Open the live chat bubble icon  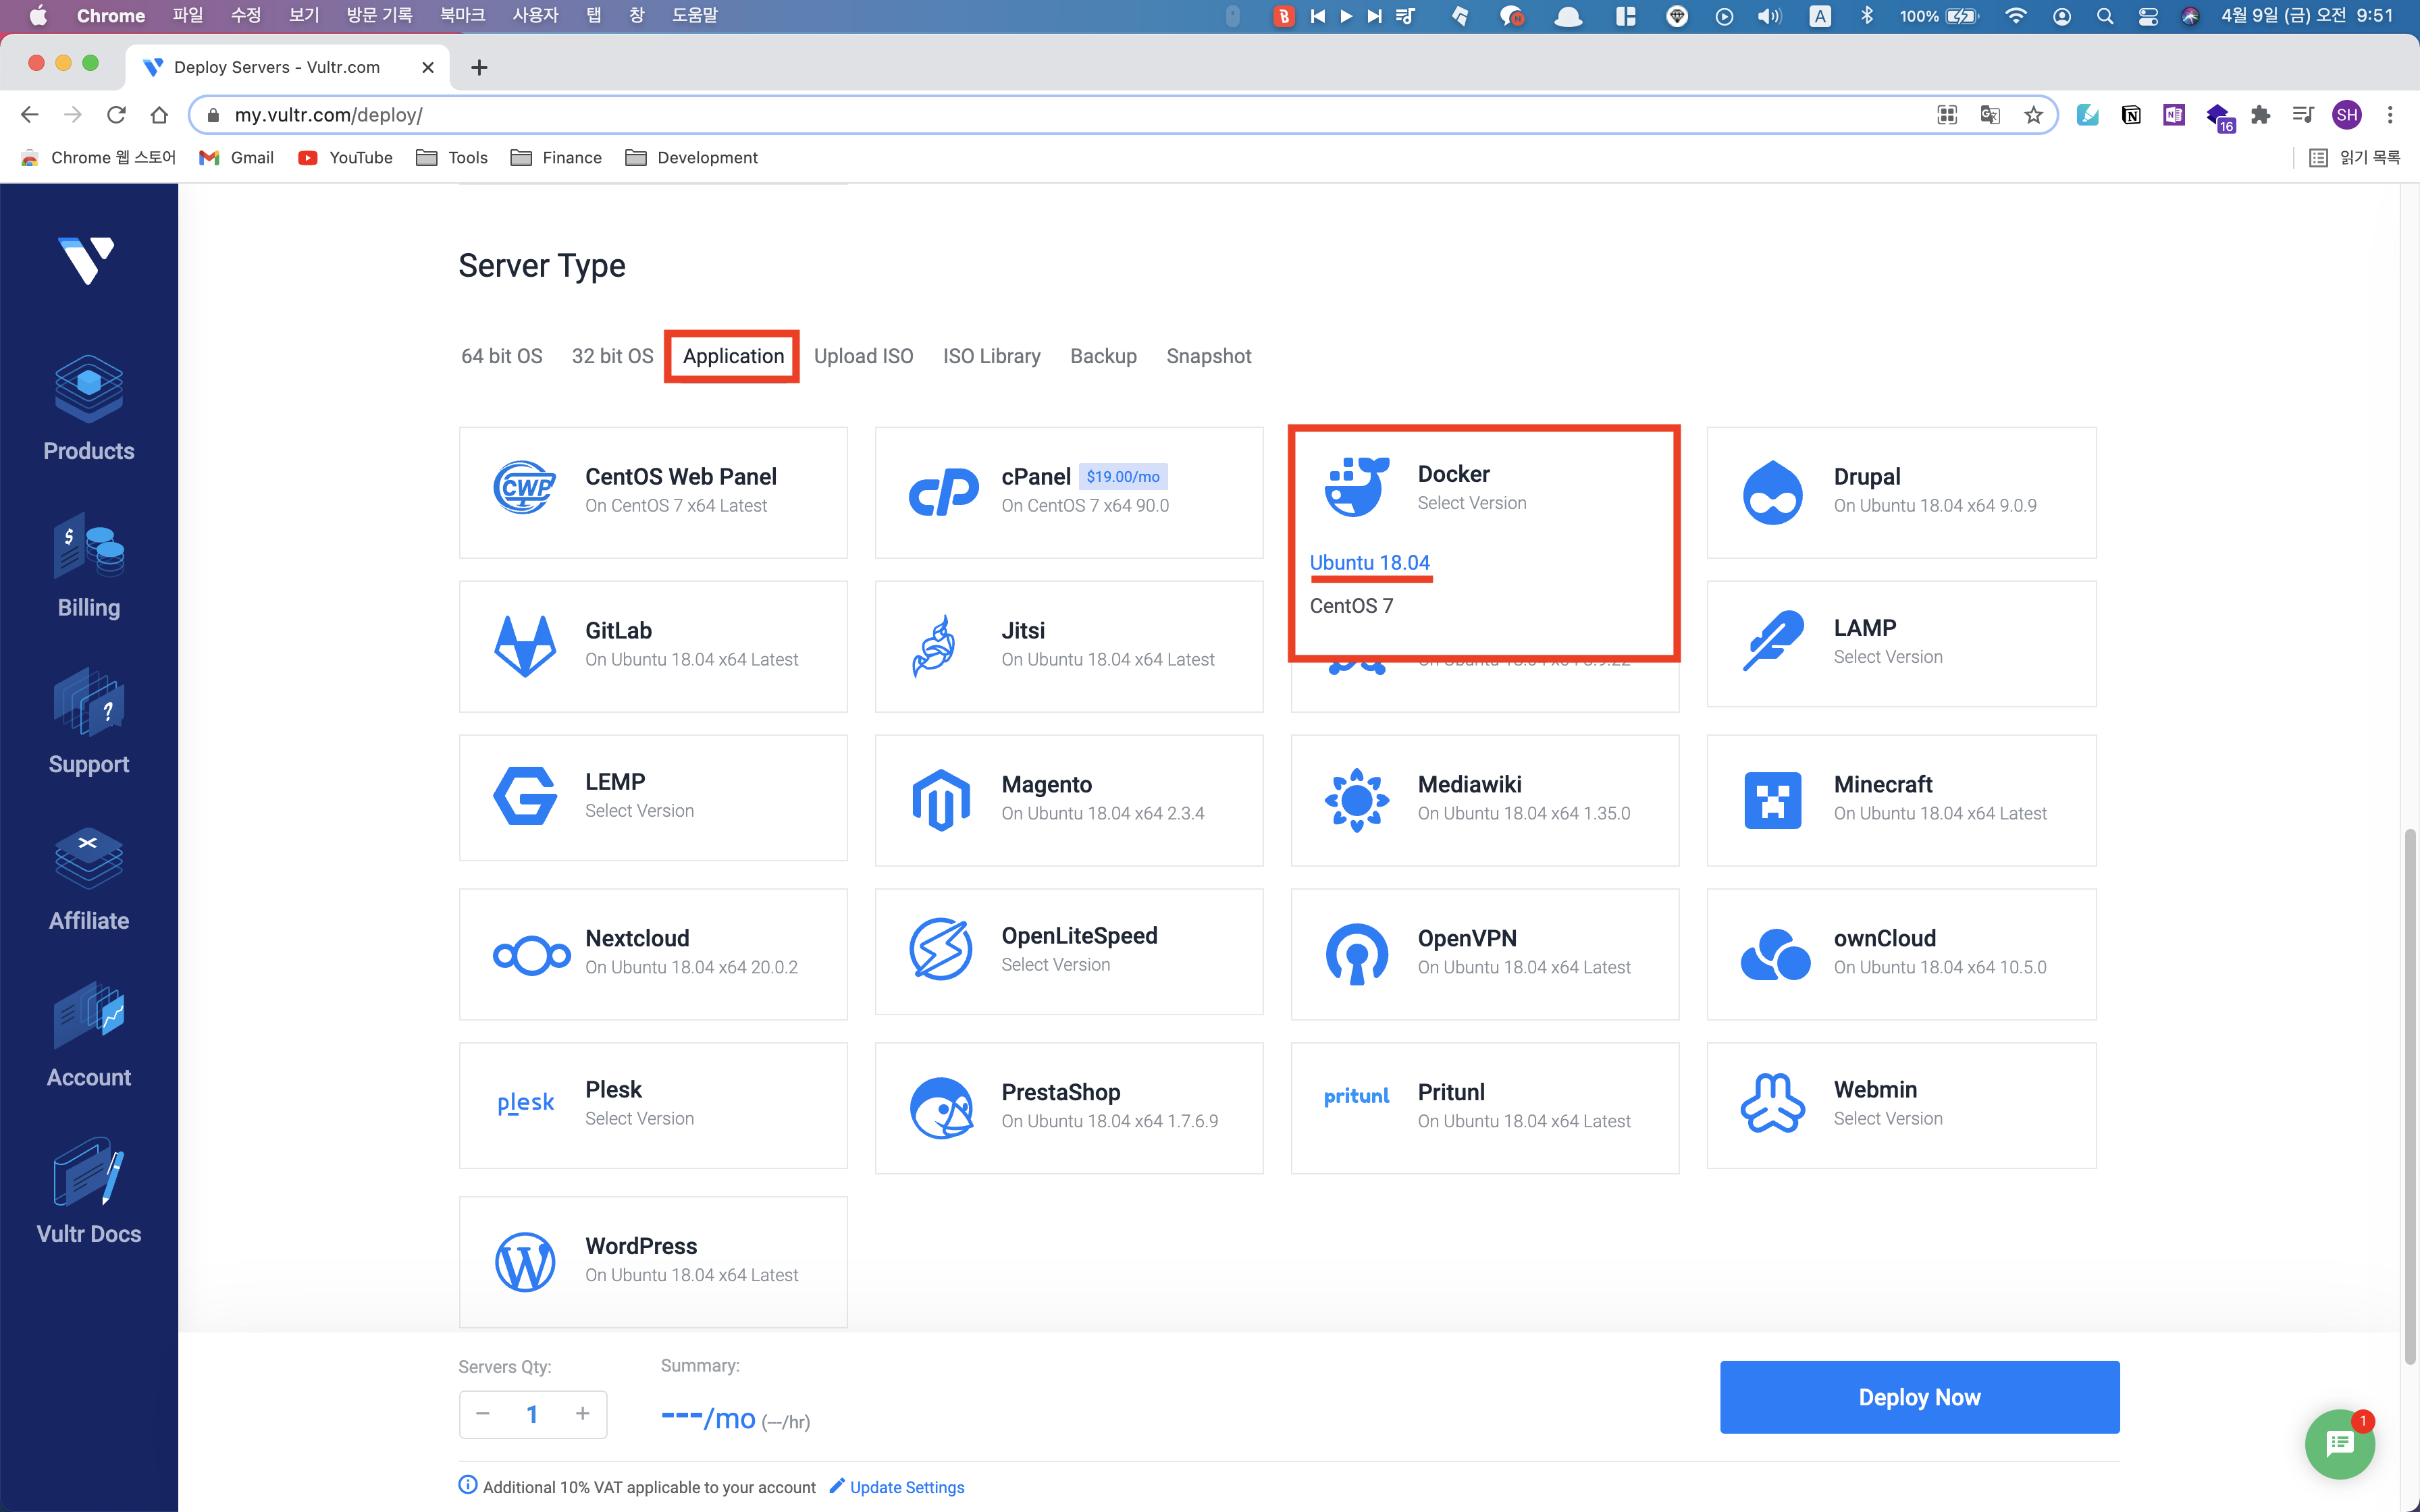[2339, 1443]
